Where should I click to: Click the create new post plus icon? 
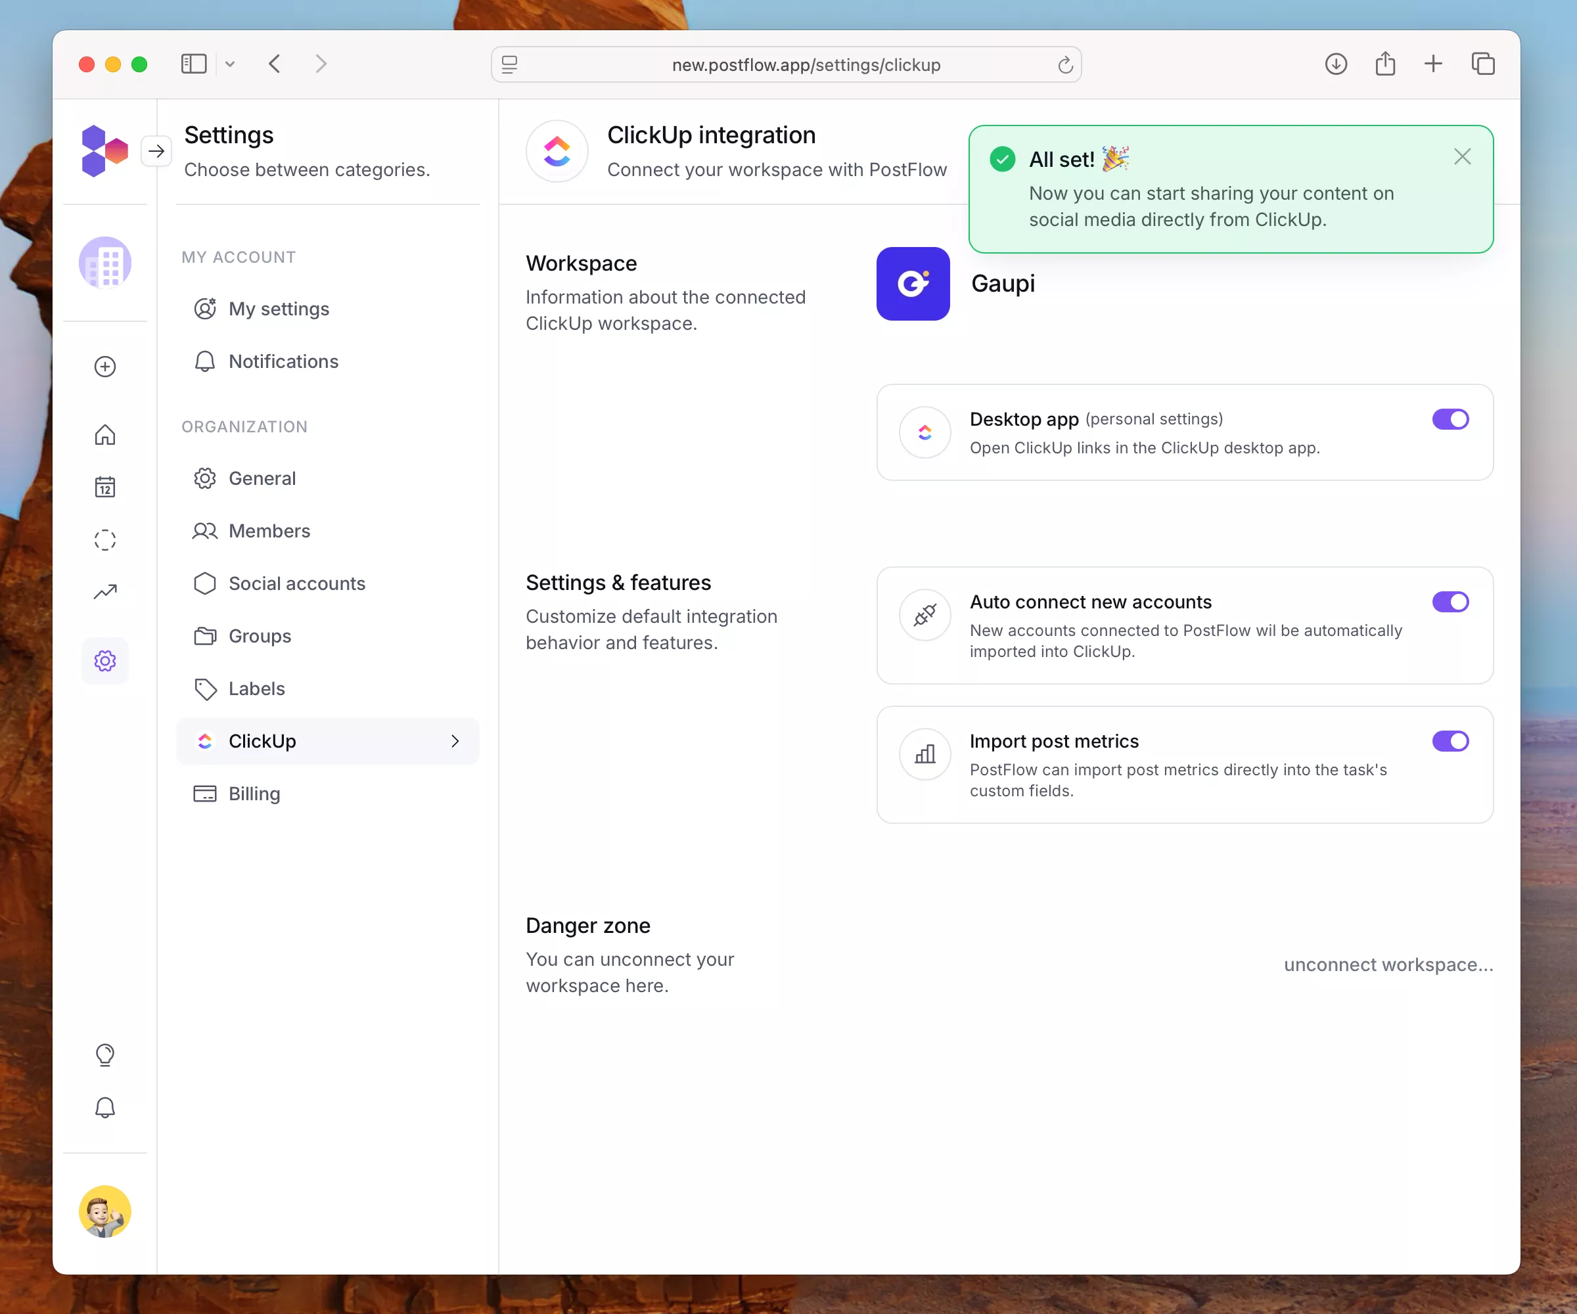pos(105,367)
